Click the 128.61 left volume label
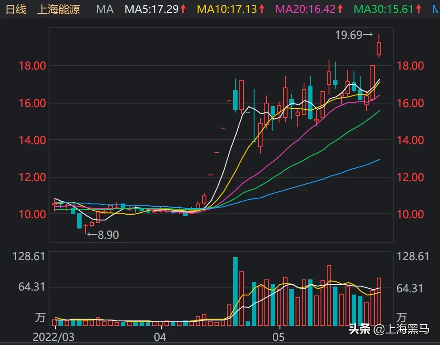The width and height of the screenshot is (440, 345). coord(29,256)
